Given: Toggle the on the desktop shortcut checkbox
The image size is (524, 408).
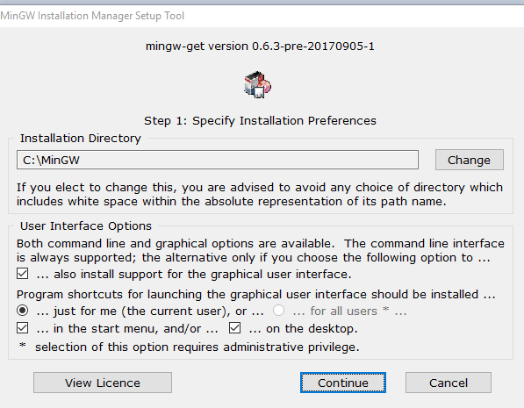Looking at the screenshot, I should tap(234, 328).
